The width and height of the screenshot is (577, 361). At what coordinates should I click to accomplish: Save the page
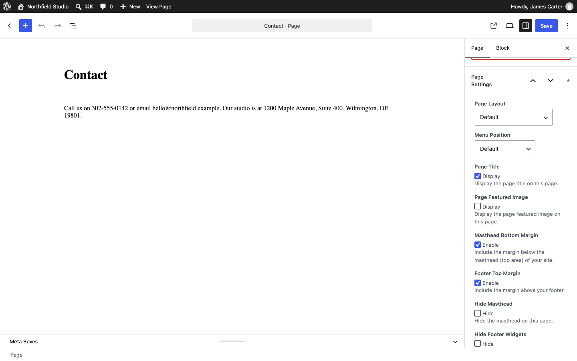pyautogui.click(x=547, y=26)
